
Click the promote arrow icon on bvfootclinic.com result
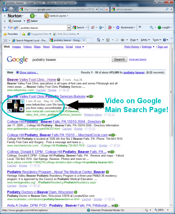(64, 90)
